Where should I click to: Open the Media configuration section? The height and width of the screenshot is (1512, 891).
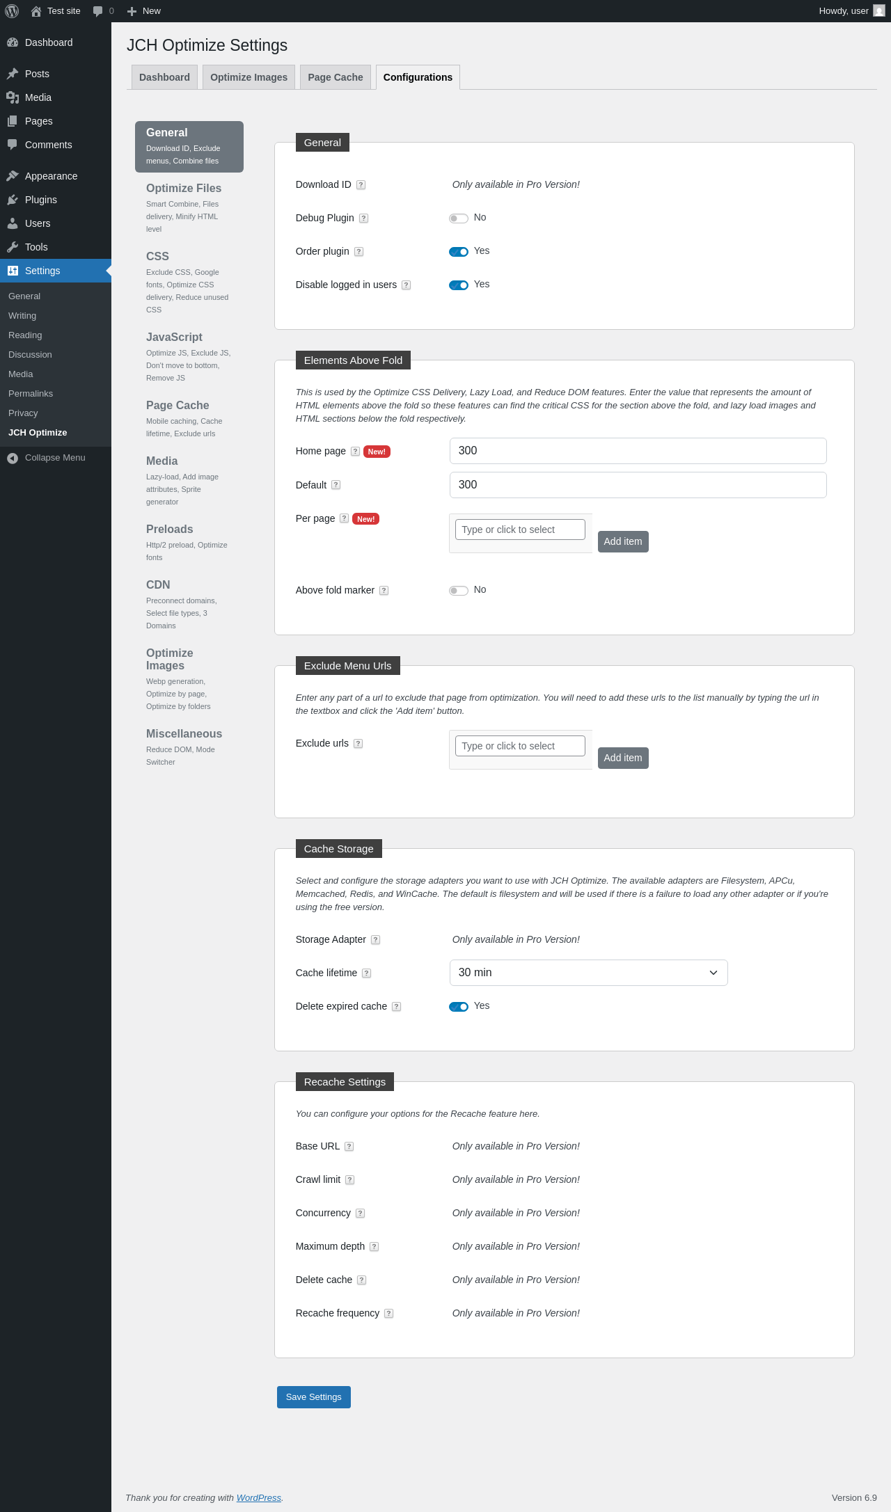189,481
